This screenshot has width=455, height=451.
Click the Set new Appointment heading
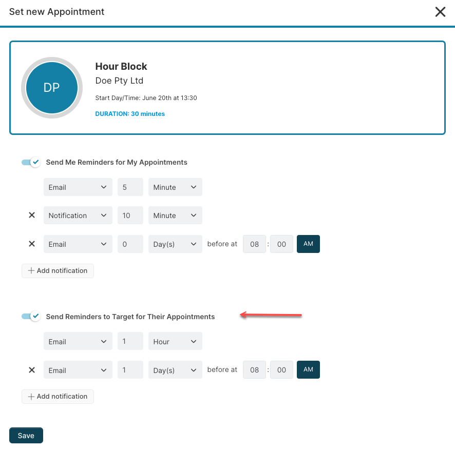click(56, 12)
